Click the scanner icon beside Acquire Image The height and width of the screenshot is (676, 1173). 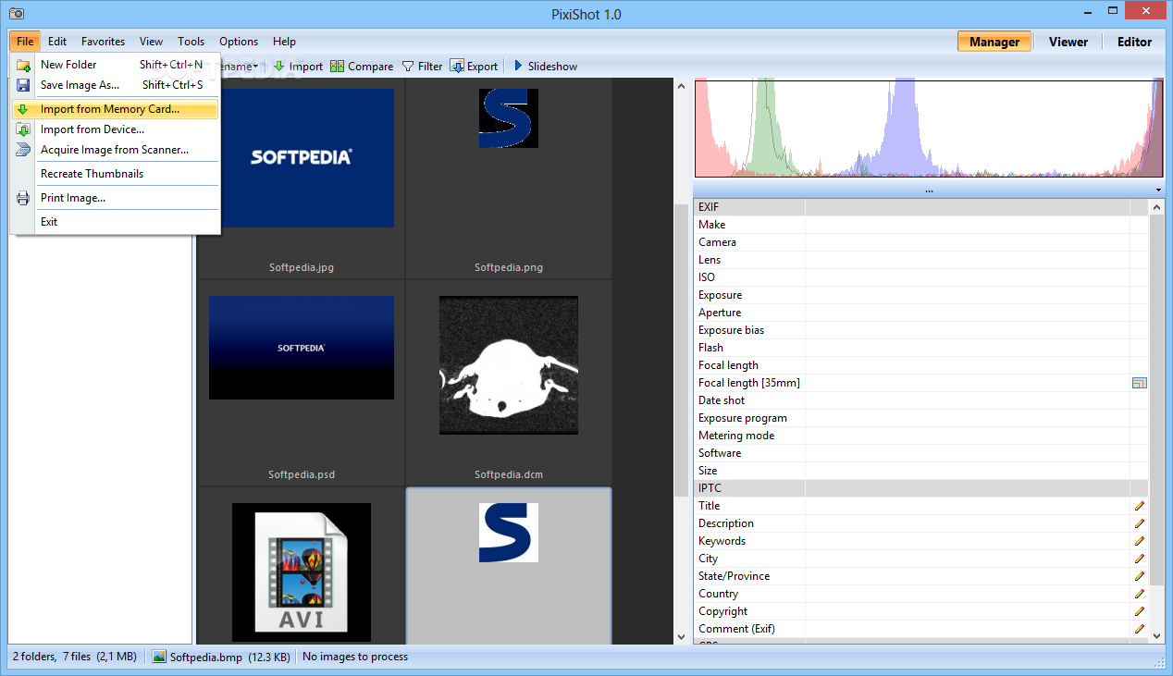[23, 150]
